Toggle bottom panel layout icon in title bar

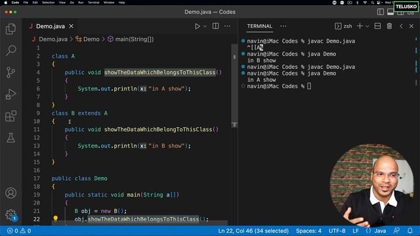(390, 12)
